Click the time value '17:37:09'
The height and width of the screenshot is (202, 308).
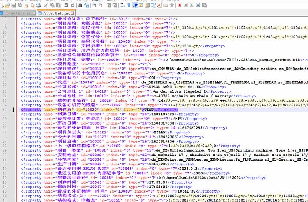click(157, 182)
